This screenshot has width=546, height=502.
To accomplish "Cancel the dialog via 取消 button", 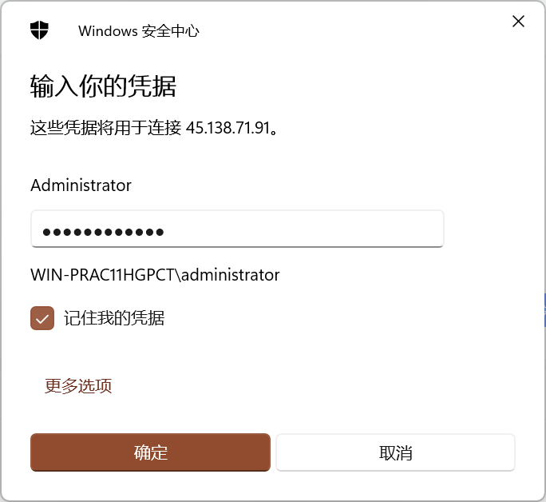I will point(395,452).
